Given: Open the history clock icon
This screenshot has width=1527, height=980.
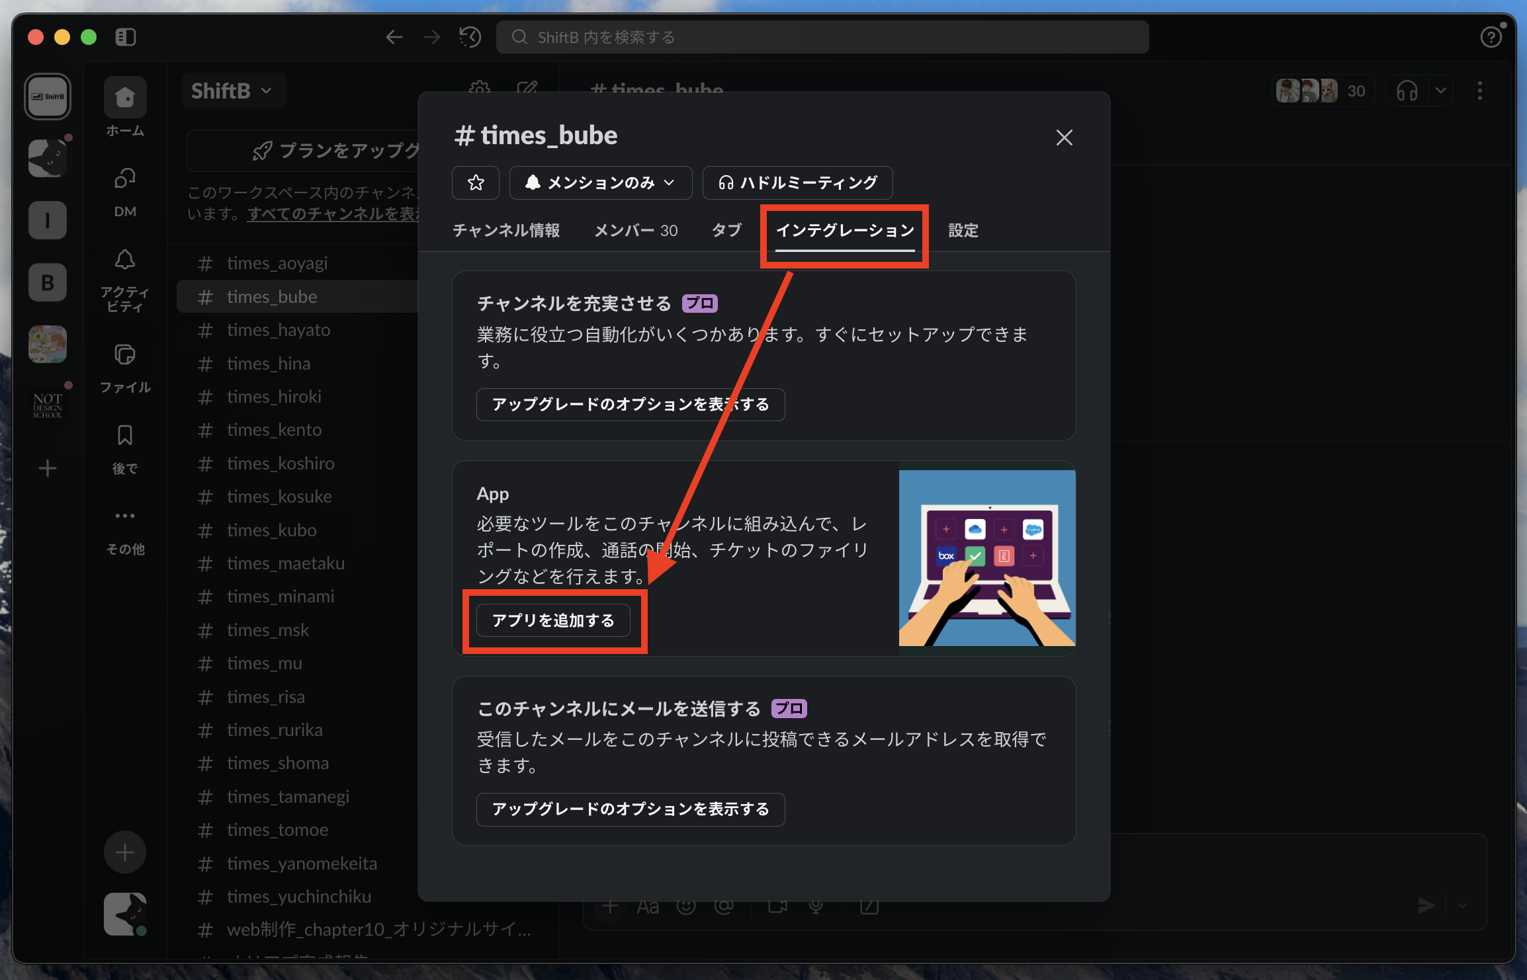Looking at the screenshot, I should click(x=470, y=37).
